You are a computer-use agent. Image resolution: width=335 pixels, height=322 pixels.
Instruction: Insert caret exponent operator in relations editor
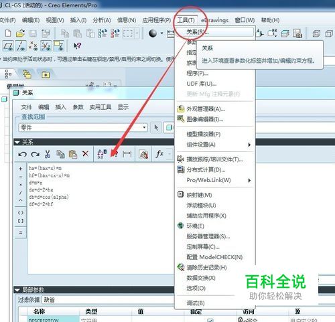point(21,200)
